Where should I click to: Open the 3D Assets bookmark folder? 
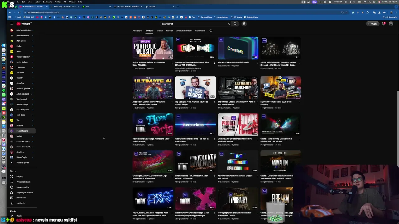click(237, 17)
